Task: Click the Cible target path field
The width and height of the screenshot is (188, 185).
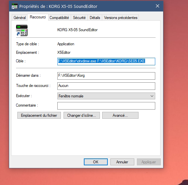Action: (x=106, y=61)
